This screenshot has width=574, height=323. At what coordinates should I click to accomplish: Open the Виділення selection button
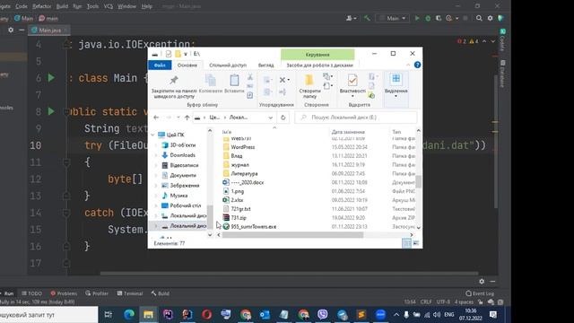[x=396, y=86]
